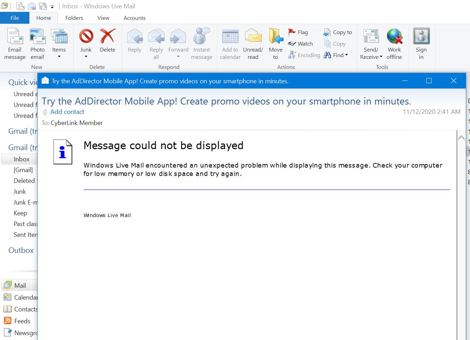Viewport: 470px width, 340px height.
Task: Select the Outbox folder
Action: click(21, 250)
